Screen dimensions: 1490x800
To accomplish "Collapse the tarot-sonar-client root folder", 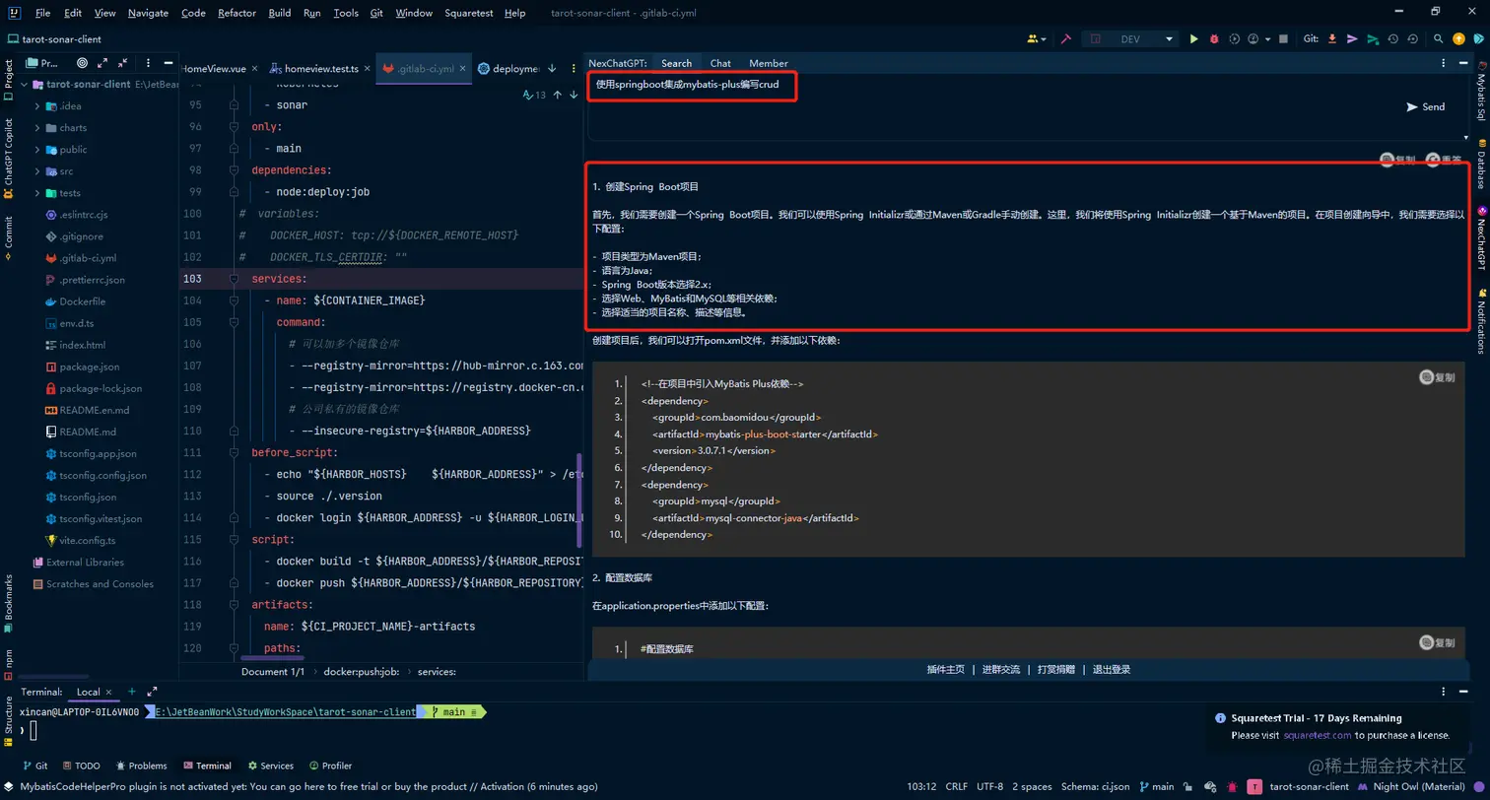I will point(26,85).
